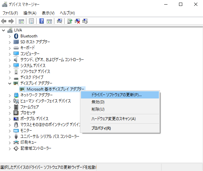
Task: Maximize the Device Manager window
Action: pyautogui.click(x=181, y=4)
